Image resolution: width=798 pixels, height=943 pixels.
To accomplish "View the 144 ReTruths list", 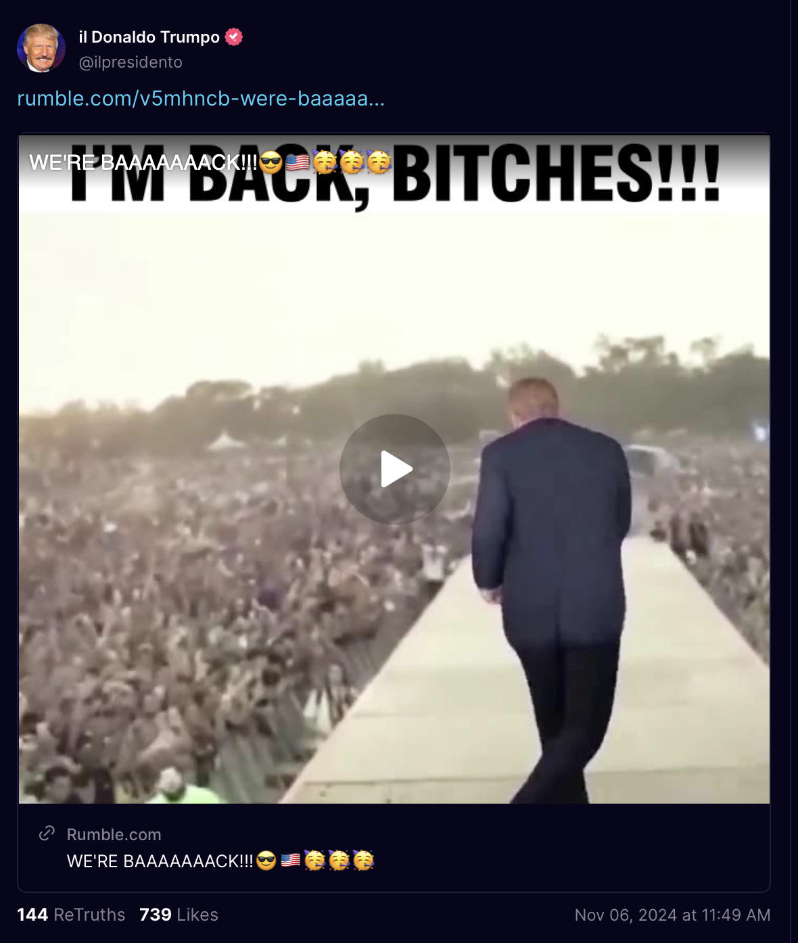I will [x=71, y=915].
